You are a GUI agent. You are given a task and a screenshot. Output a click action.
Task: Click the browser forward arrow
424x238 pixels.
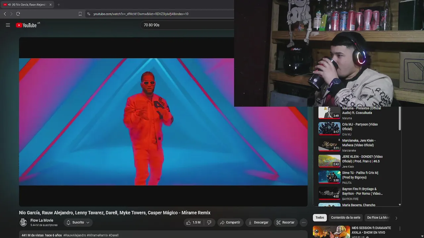click(11, 14)
